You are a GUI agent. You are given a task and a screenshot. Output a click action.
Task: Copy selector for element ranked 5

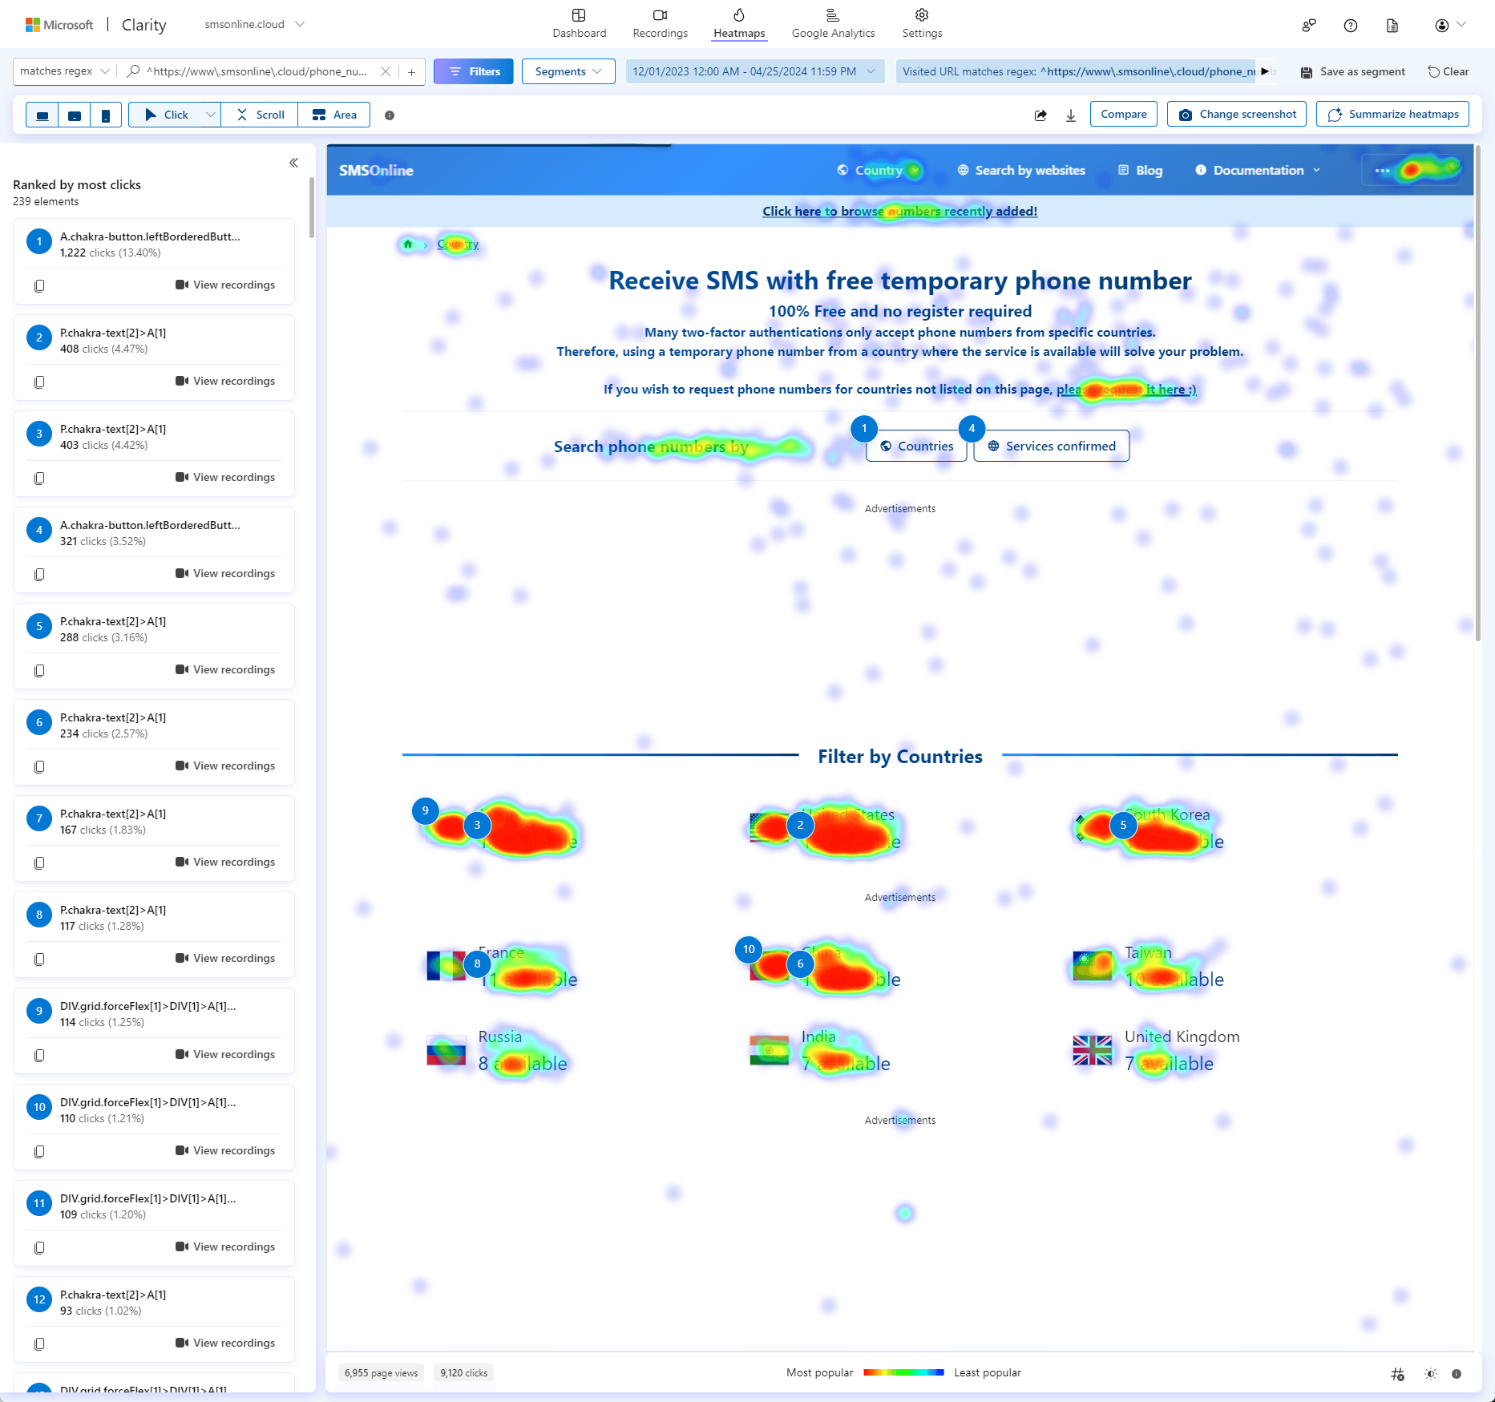tap(39, 670)
